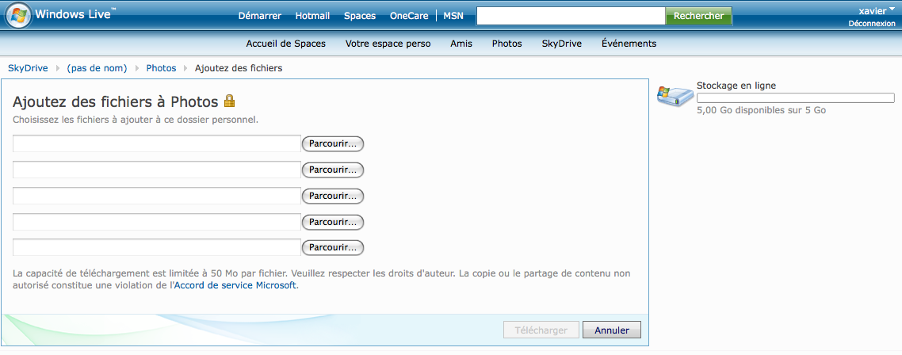Click the first Parcourir button
This screenshot has width=902, height=355.
point(333,144)
